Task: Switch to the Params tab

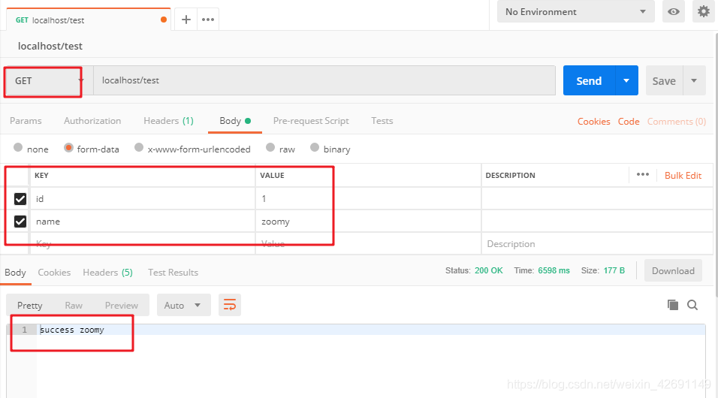Action: click(x=26, y=121)
